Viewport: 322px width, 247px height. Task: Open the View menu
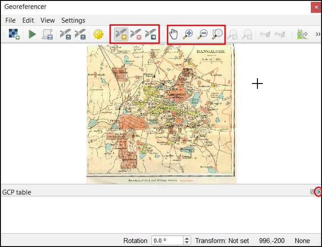coord(48,20)
